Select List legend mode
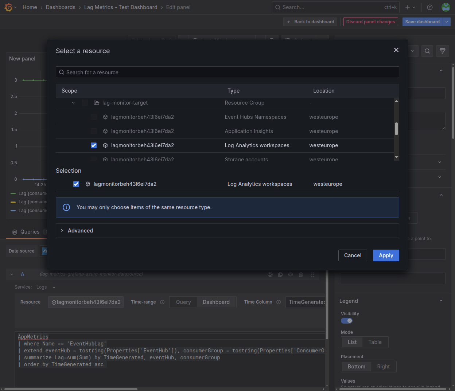 point(352,342)
